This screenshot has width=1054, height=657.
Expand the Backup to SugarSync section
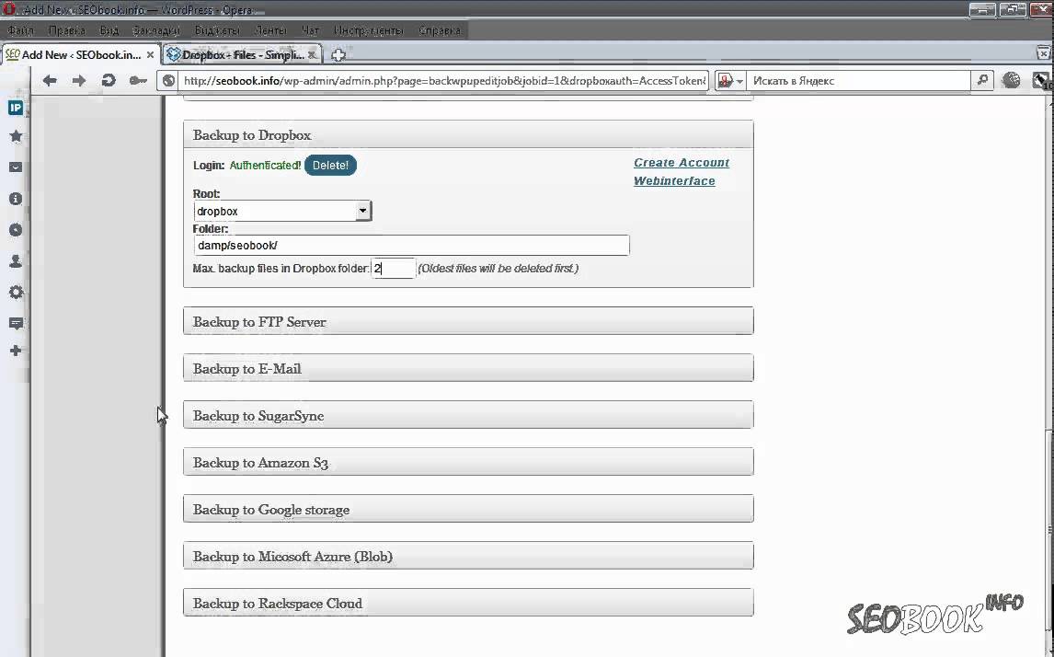[x=468, y=416]
